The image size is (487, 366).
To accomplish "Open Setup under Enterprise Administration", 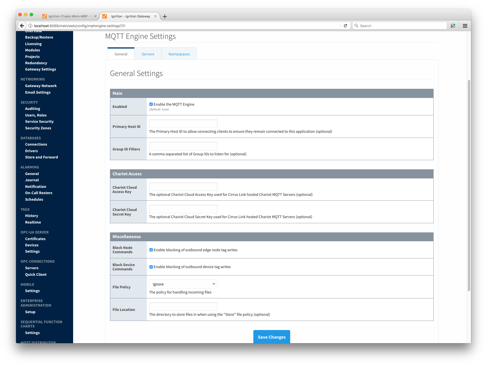I will [30, 312].
